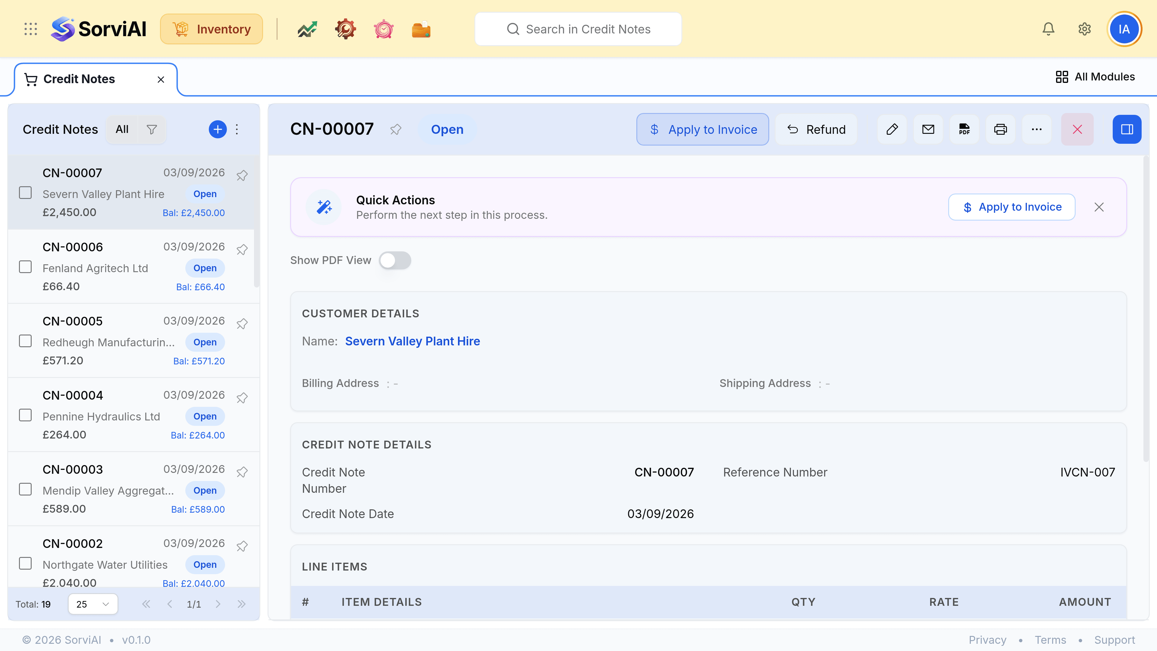Click the credit notes list scrollbar
The image size is (1157, 651).
(256, 222)
